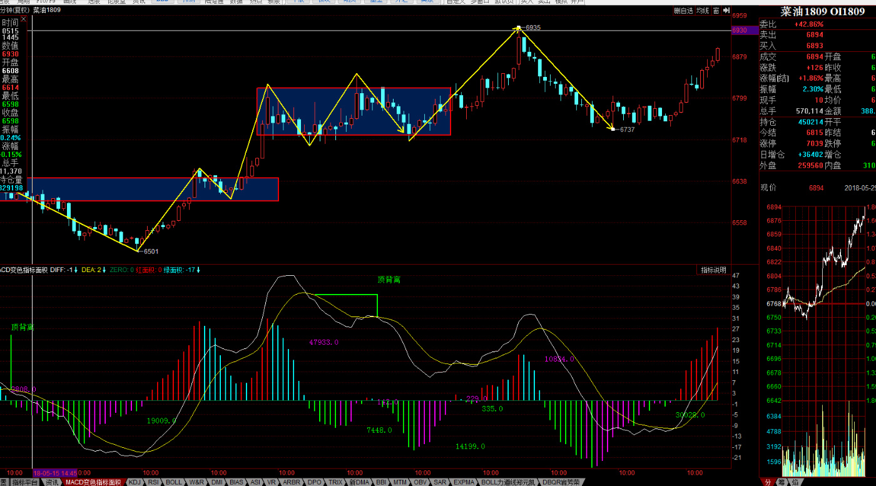Click the 振幅 2.30% value

pyautogui.click(x=813, y=89)
